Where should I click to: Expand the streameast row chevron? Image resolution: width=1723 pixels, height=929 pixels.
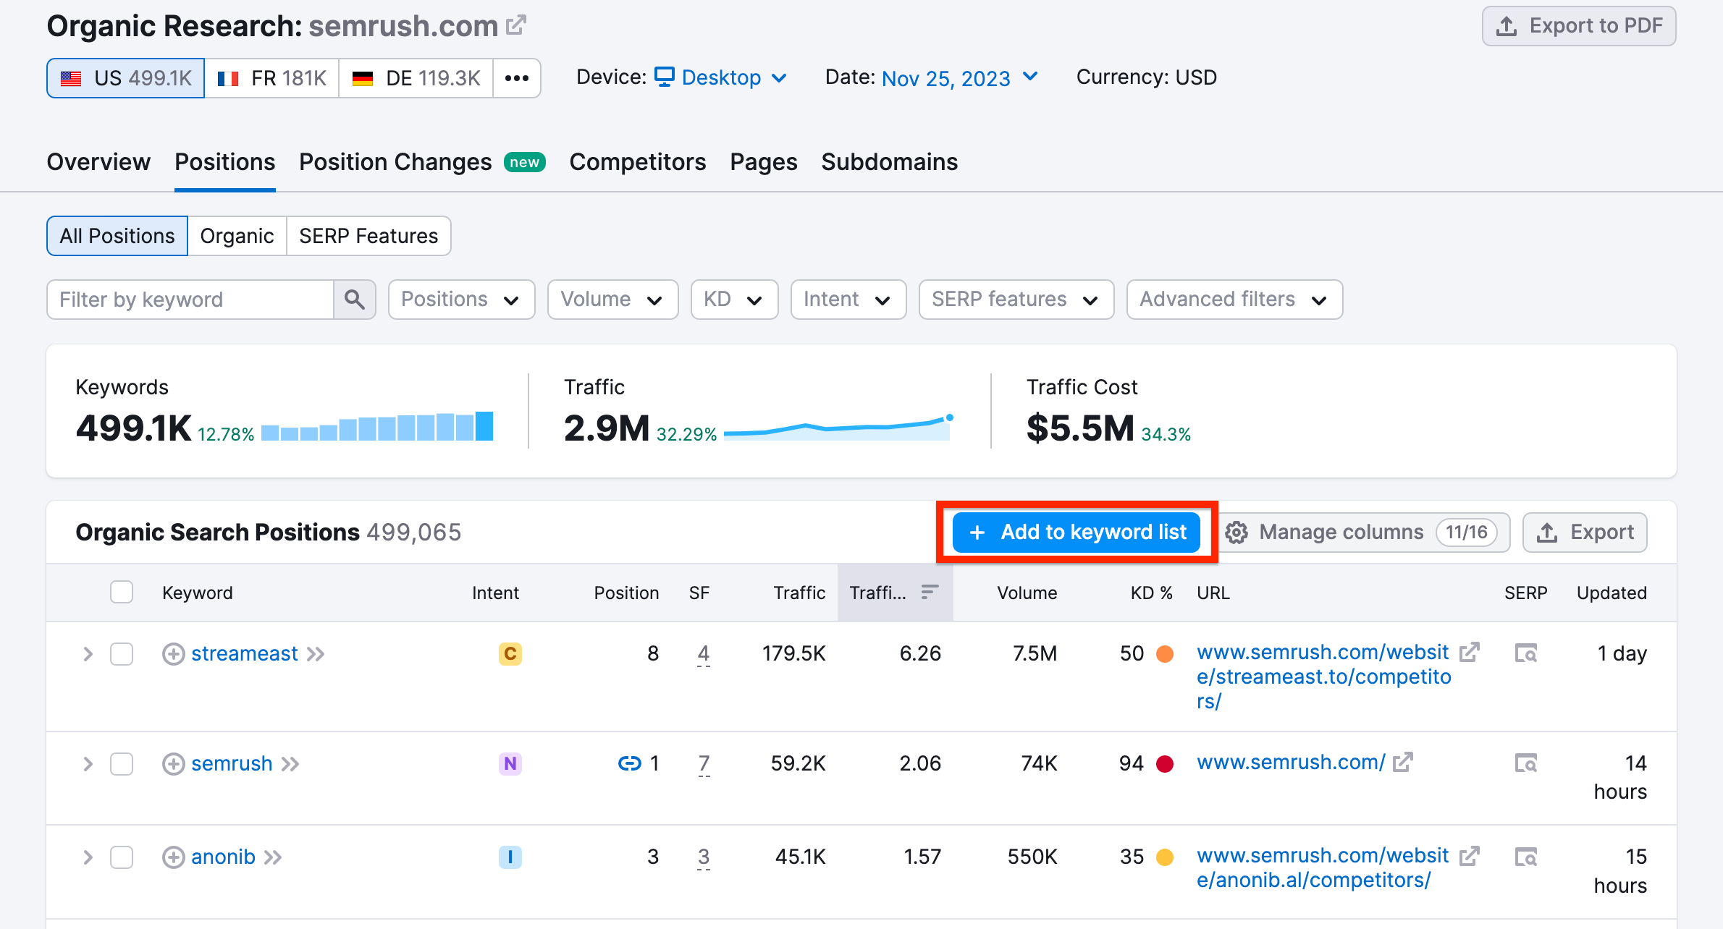point(88,654)
